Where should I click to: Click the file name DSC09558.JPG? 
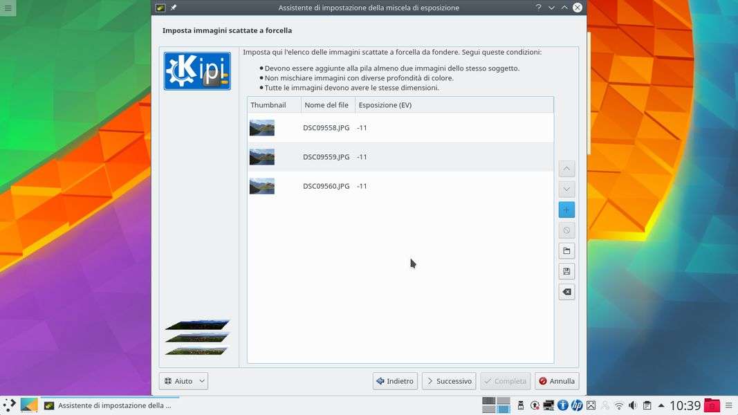pos(326,128)
